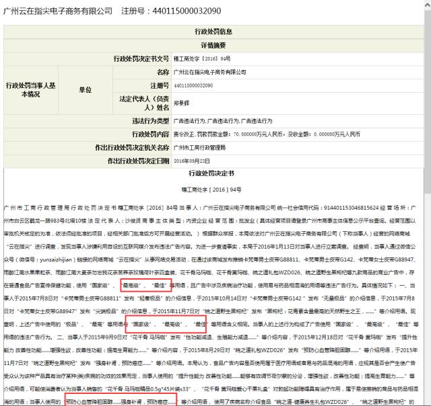Click the 行政处罚当事人基本情况 cell
The image size is (431, 406).
(x=31, y=90)
